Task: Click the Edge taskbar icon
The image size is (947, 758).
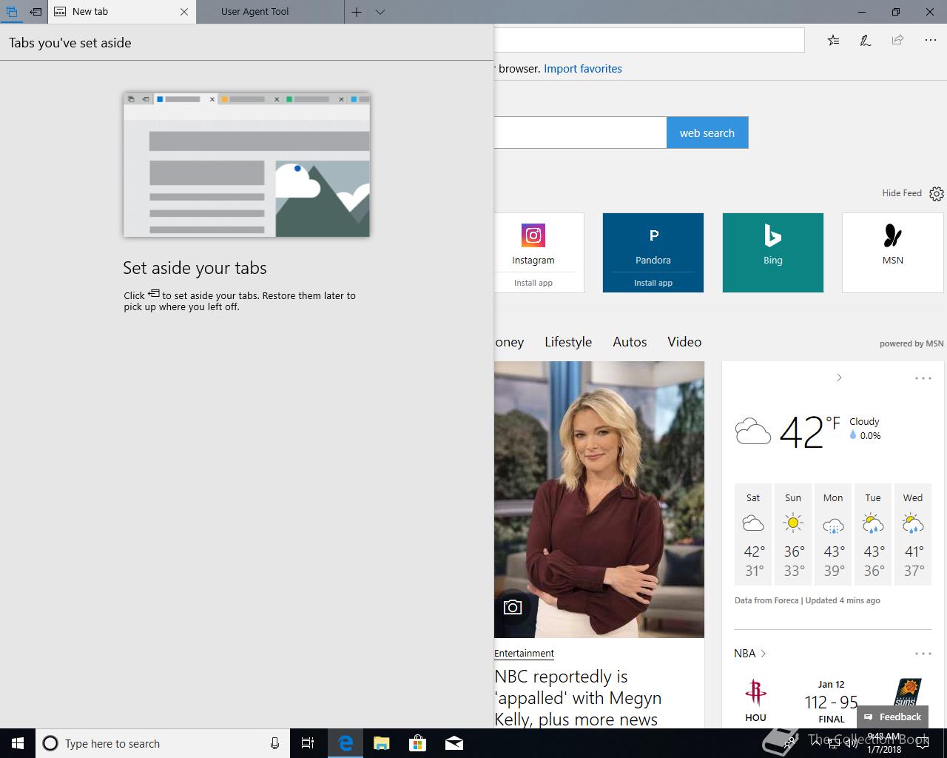Action: 345,743
